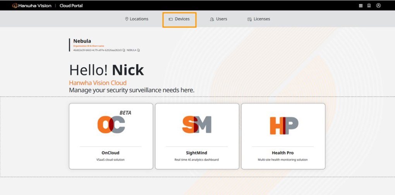395x195 pixels.
Task: Switch to the Users tab
Action: tap(218, 19)
